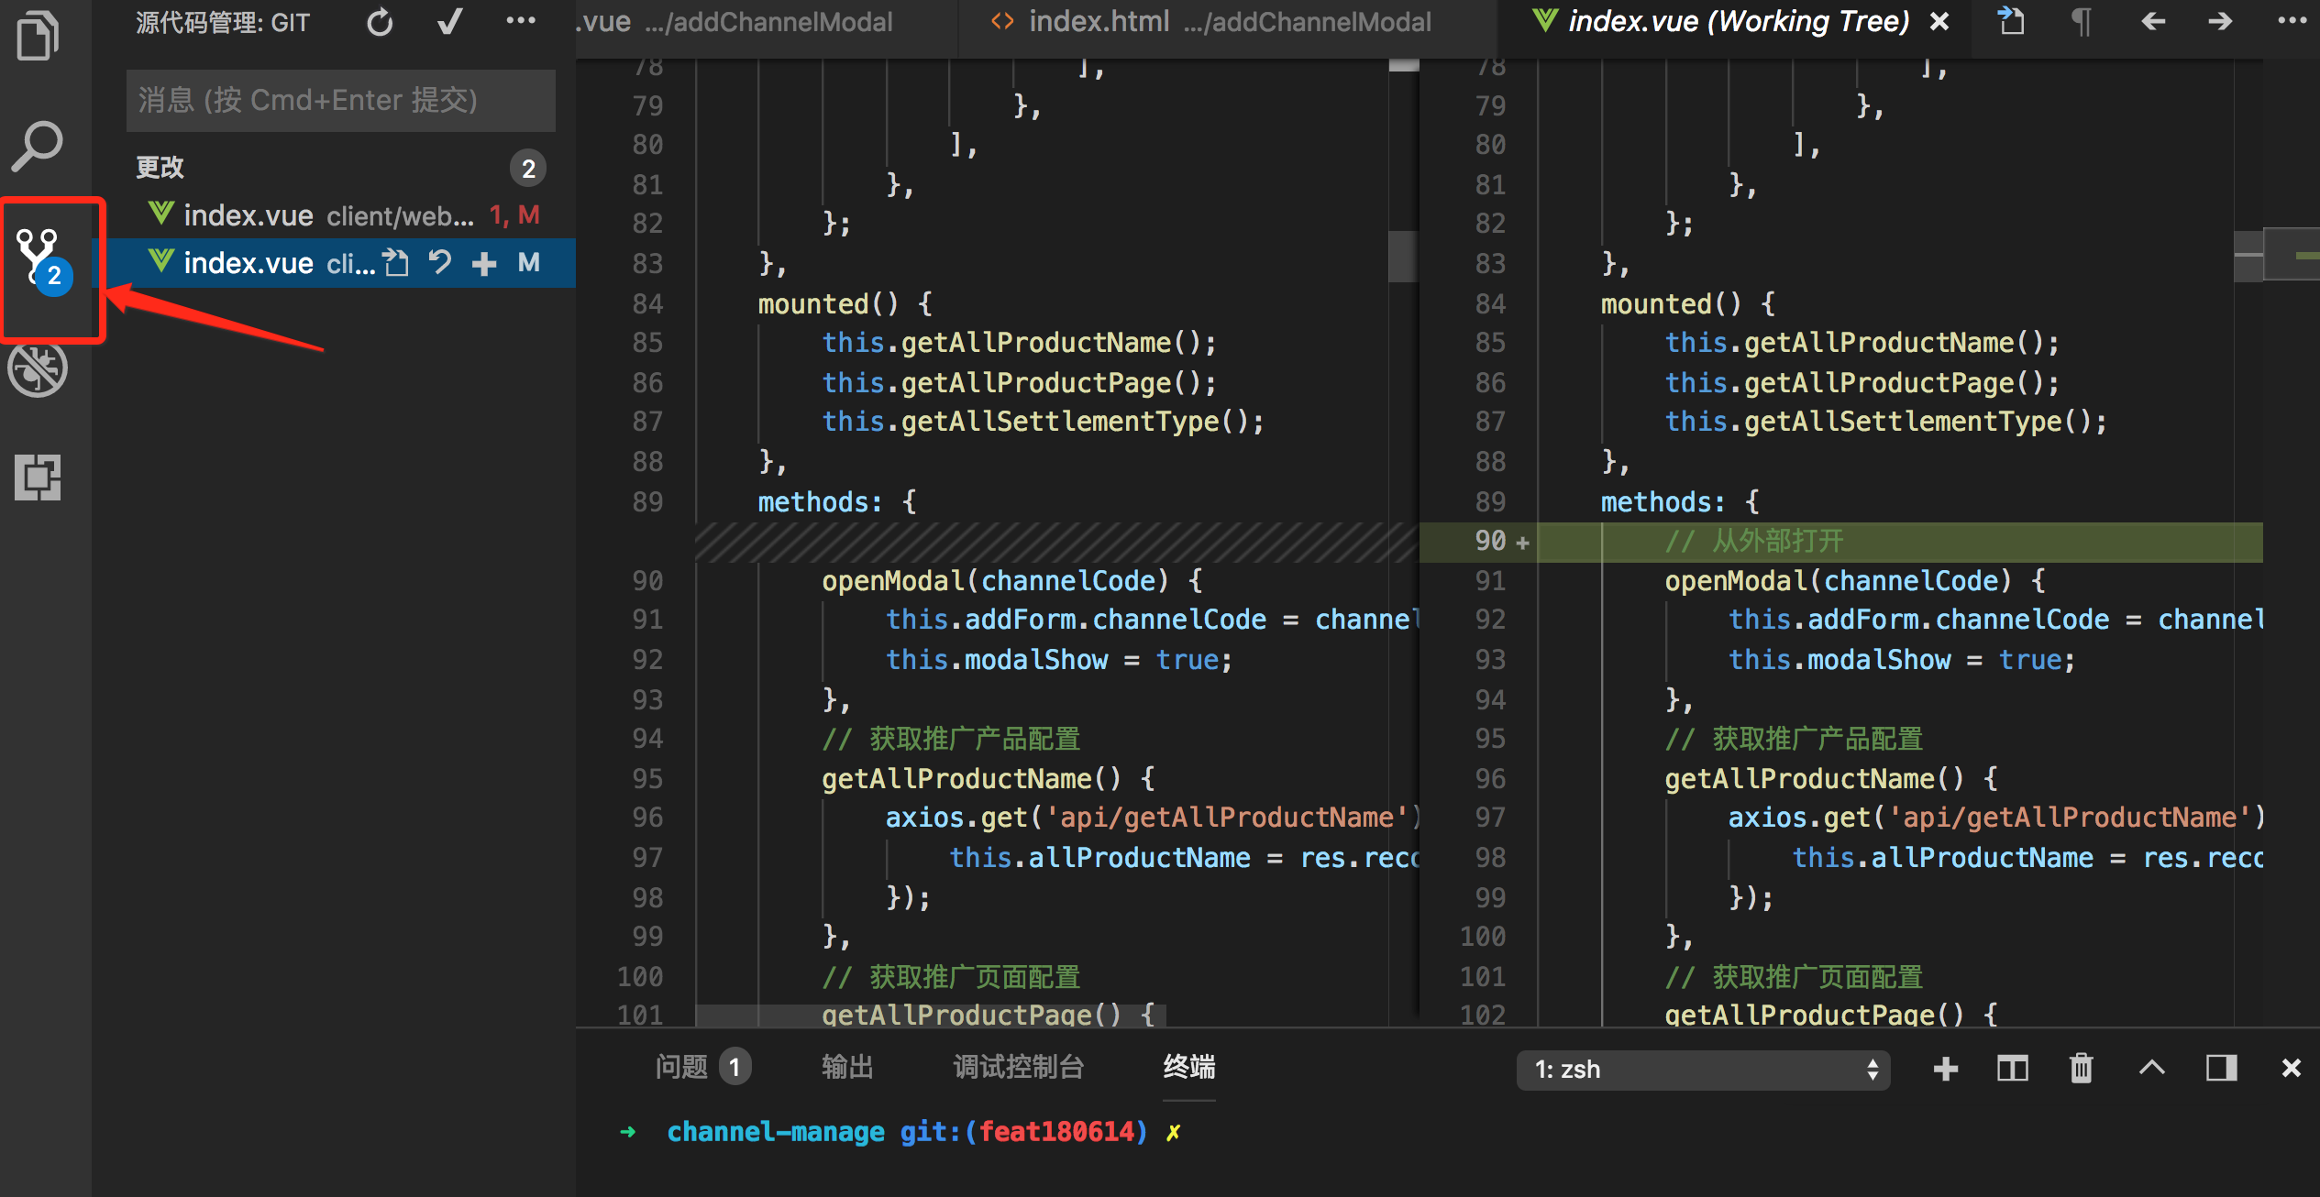Switch to the 终端 terminal tab
The image size is (2320, 1197).
pyautogui.click(x=1189, y=1067)
